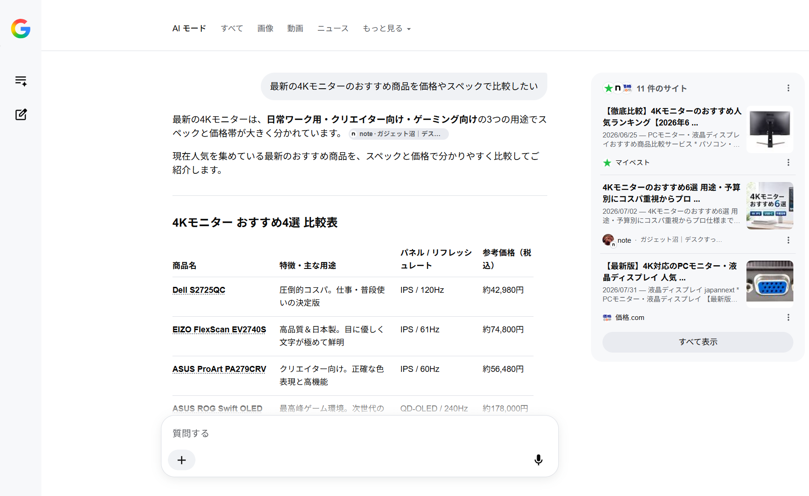Click the すべて表示 button
This screenshot has width=809, height=496.
[x=698, y=342]
